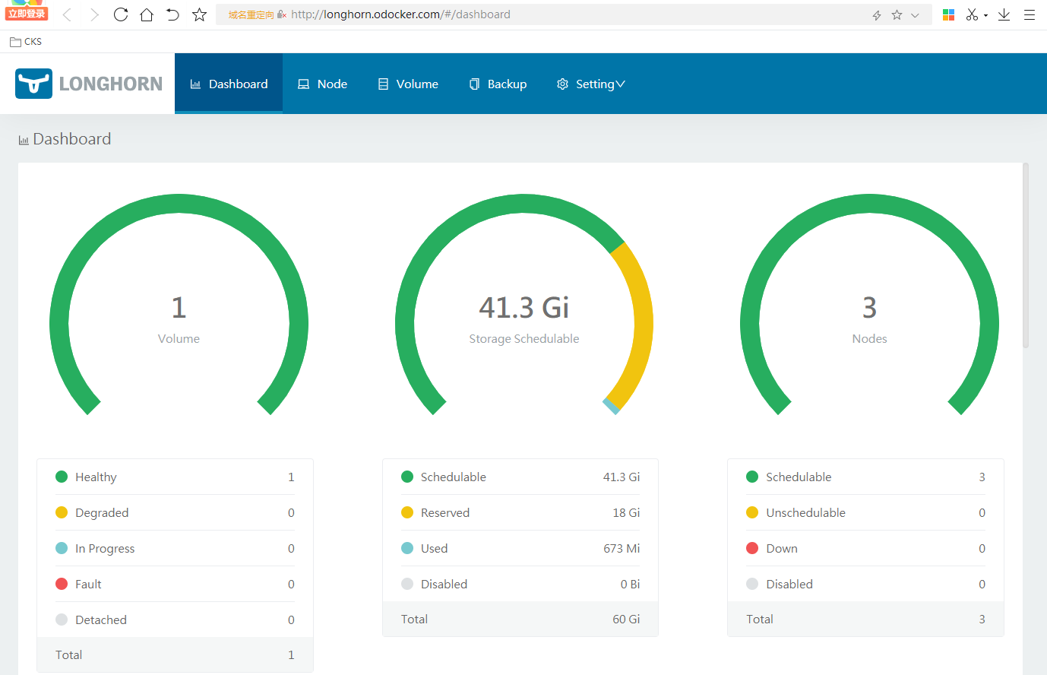Viewport: 1047px width, 675px height.
Task: Click the Longhorn bull logo icon
Action: click(34, 84)
